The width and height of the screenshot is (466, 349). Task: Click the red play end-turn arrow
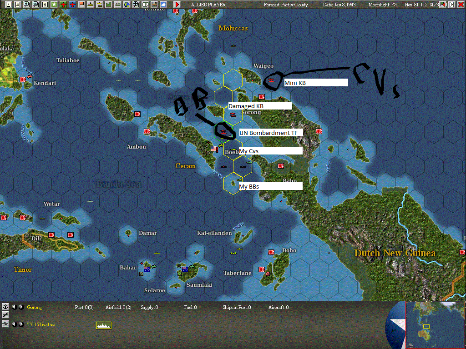point(177,4)
